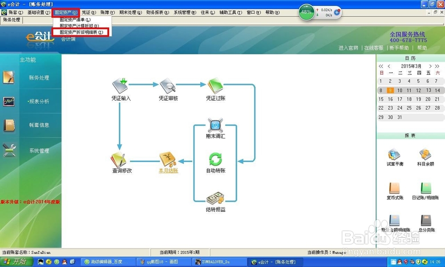
Task: Open the 凭证 menu
Action: 89,12
